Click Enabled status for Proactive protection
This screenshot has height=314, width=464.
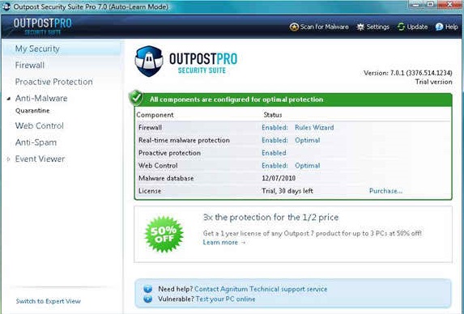[274, 153]
